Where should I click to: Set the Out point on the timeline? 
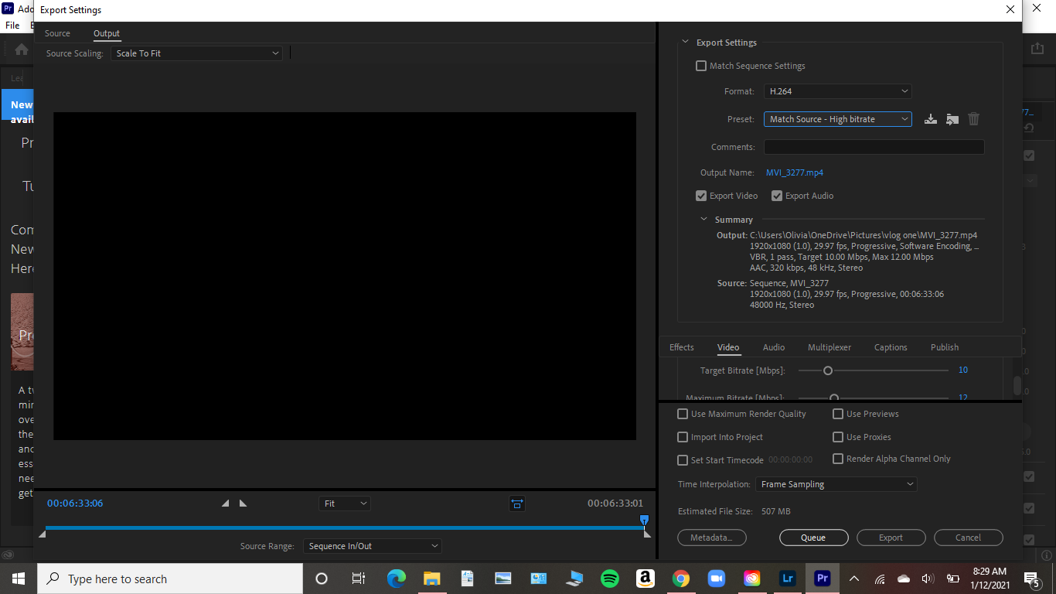243,503
